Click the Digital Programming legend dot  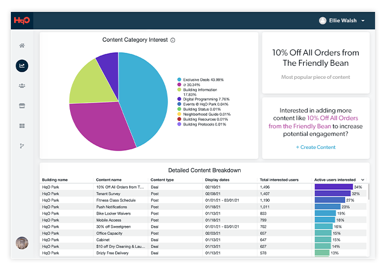click(x=179, y=99)
